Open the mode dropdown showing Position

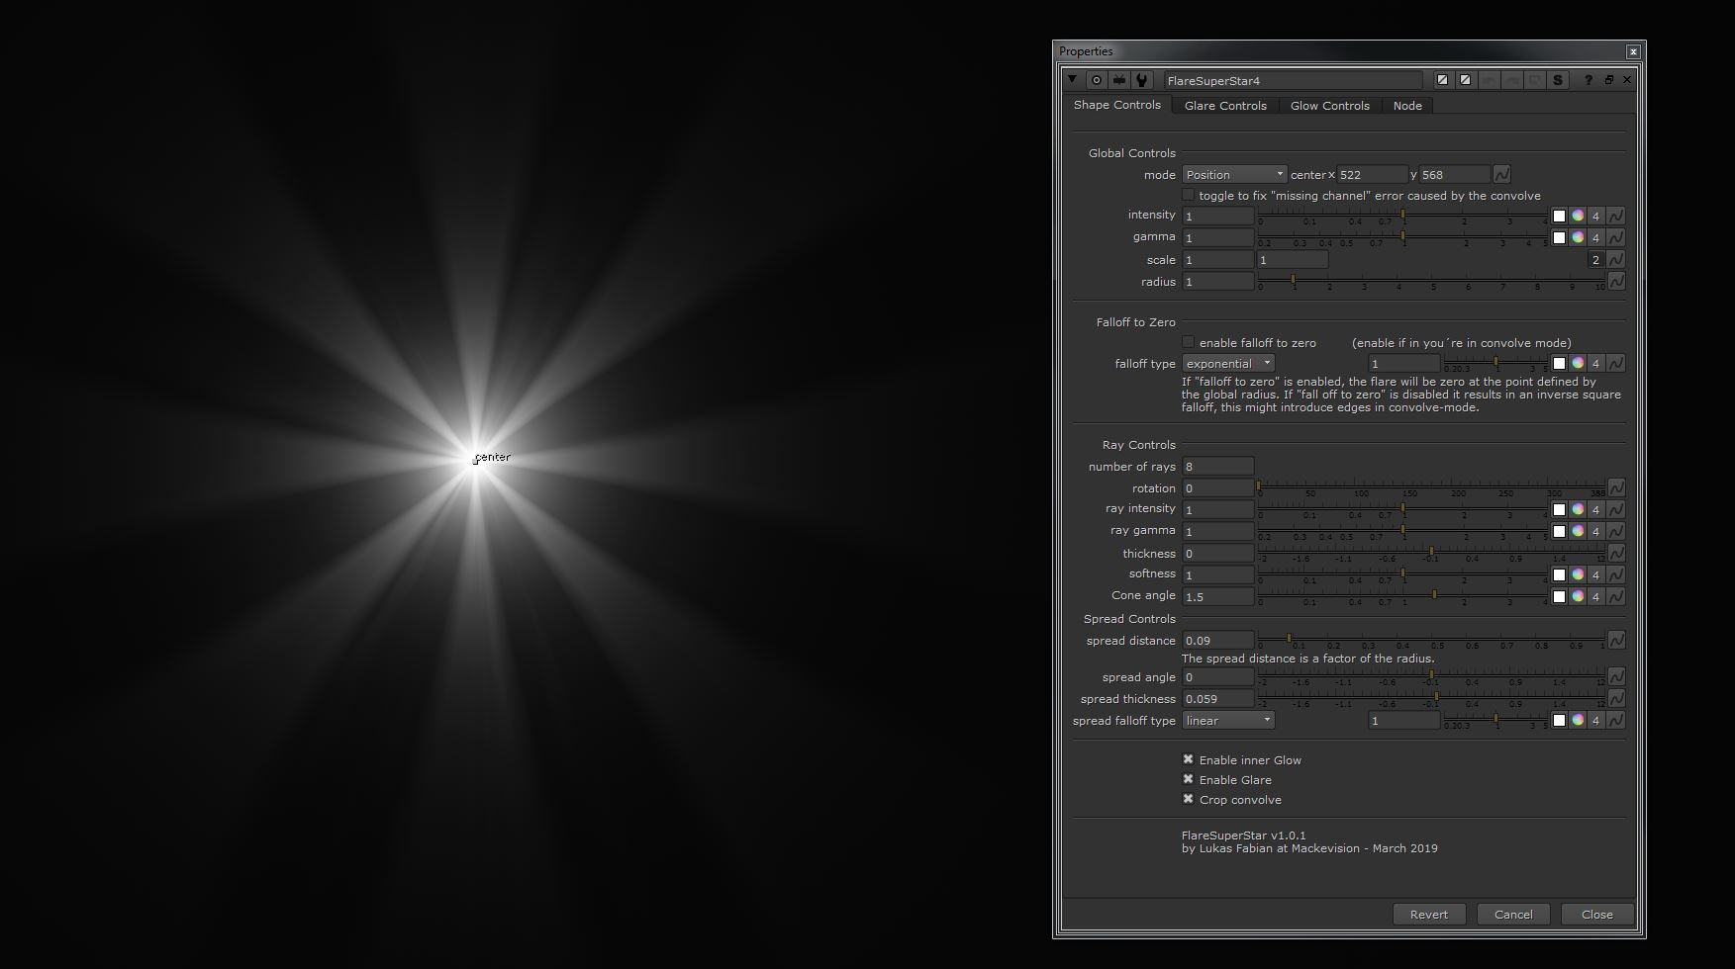(x=1234, y=175)
